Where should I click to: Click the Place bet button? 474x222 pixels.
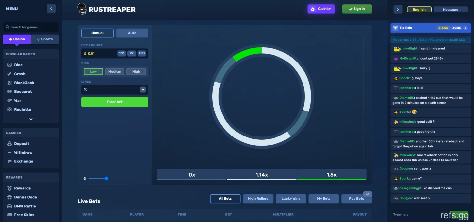point(115,102)
